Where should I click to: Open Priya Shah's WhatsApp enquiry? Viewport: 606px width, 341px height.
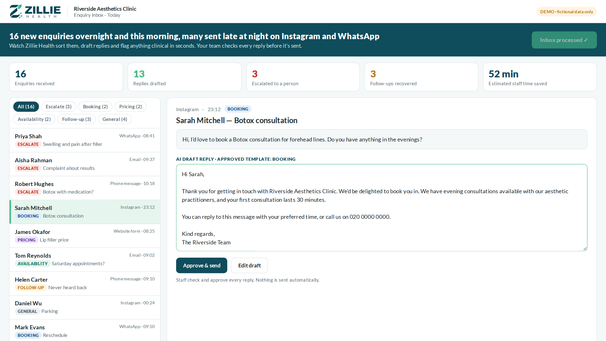85,140
